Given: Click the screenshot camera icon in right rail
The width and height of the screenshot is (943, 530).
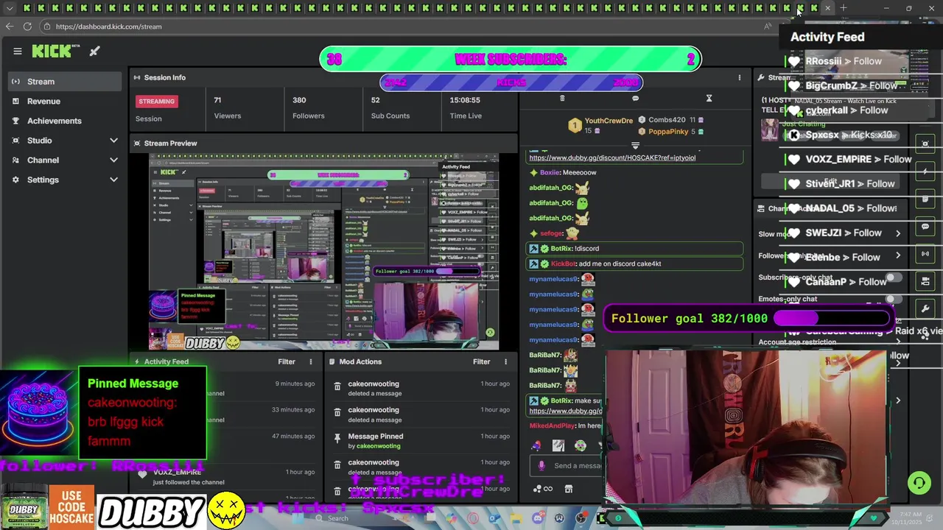Looking at the screenshot, I should tap(926, 143).
